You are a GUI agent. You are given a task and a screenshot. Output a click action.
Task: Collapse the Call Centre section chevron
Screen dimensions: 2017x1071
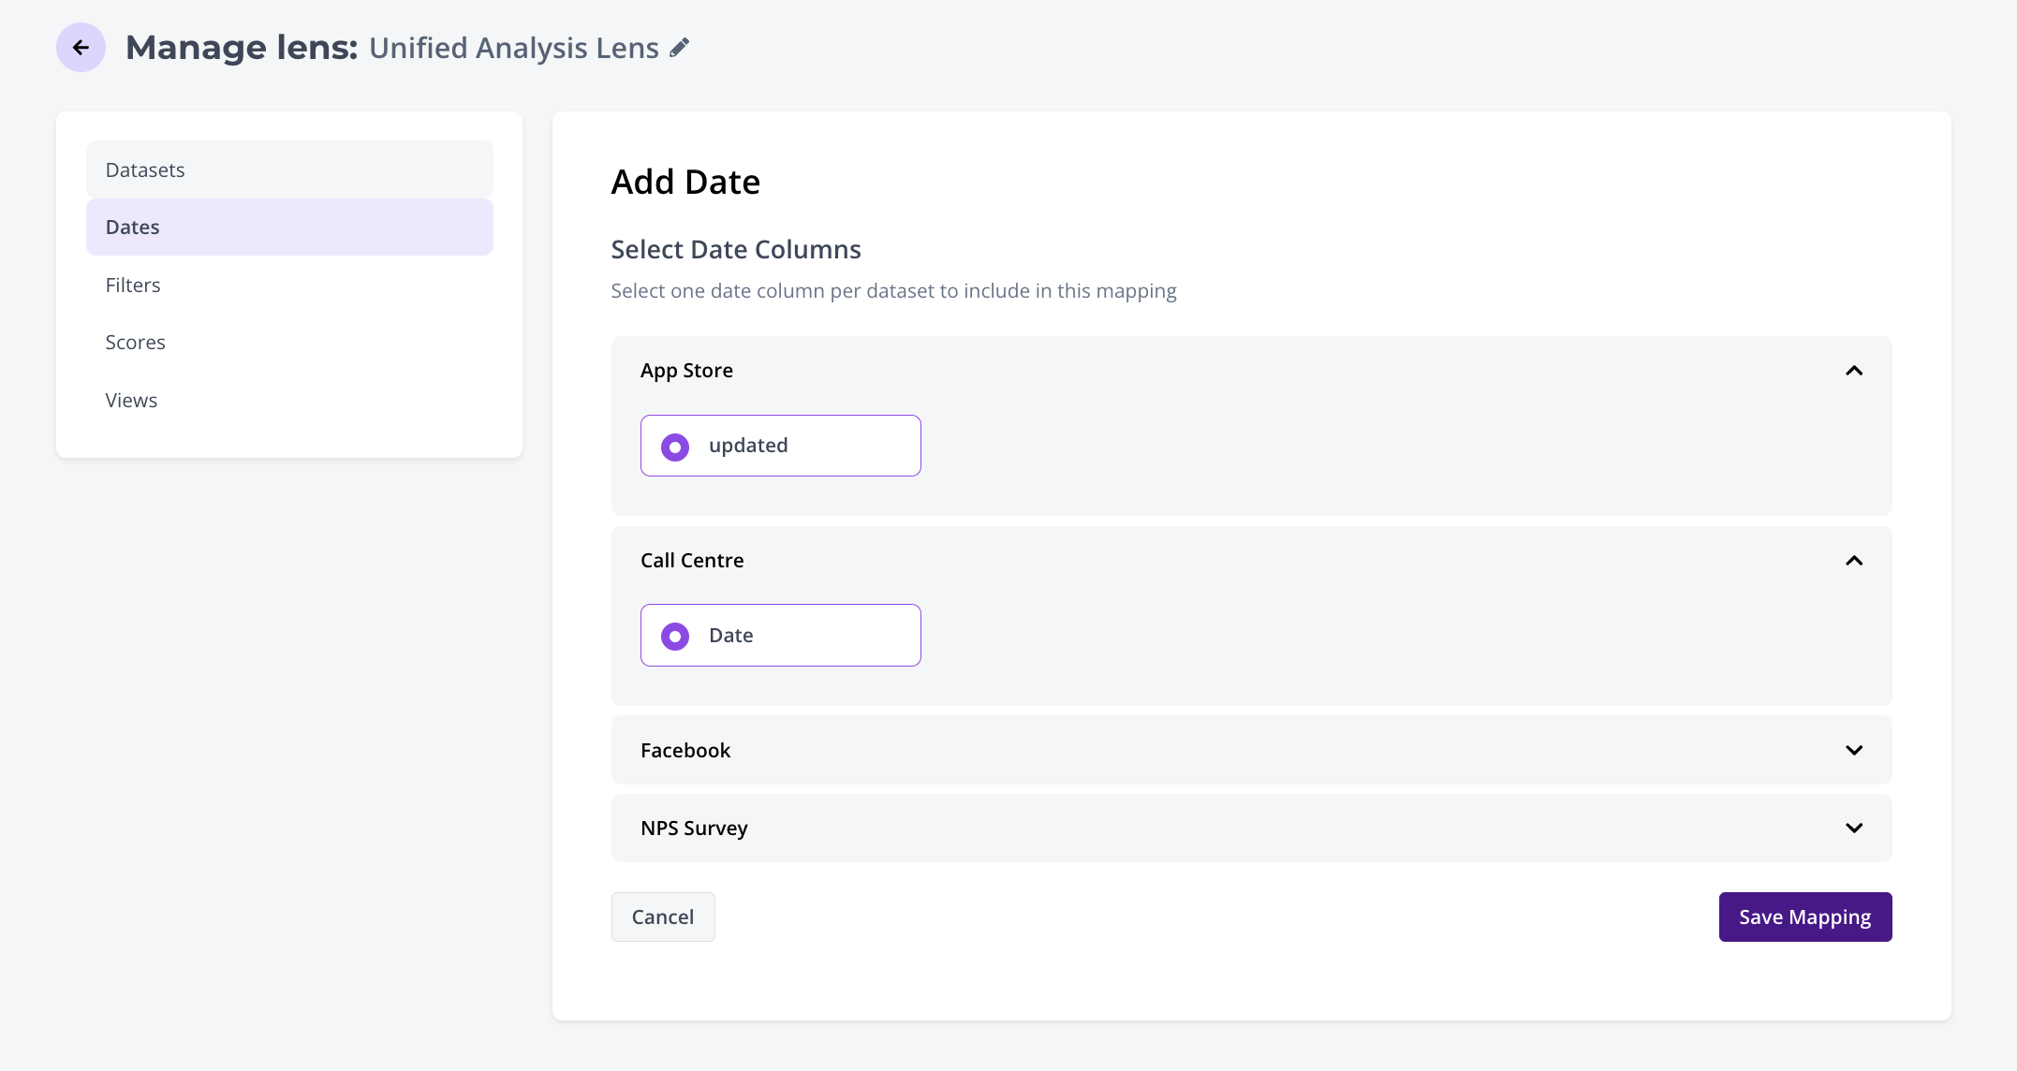(1853, 561)
